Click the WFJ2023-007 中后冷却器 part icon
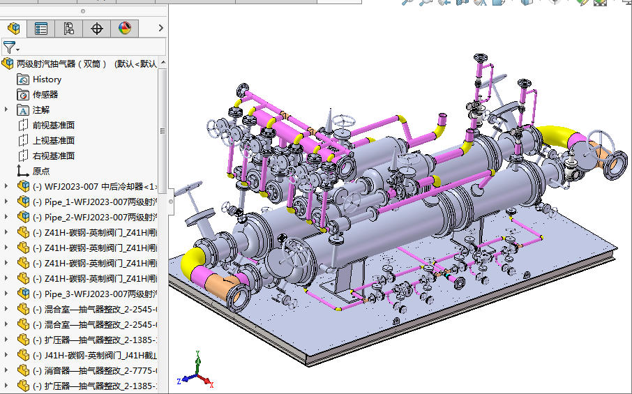632x394 pixels. pyautogui.click(x=24, y=186)
